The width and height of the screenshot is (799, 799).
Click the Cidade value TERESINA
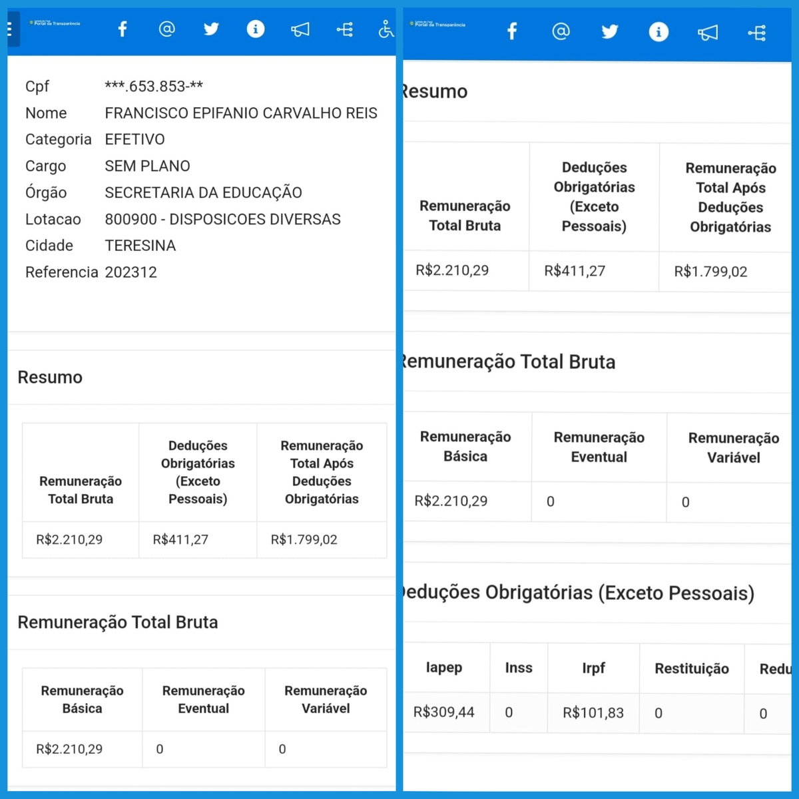click(140, 246)
